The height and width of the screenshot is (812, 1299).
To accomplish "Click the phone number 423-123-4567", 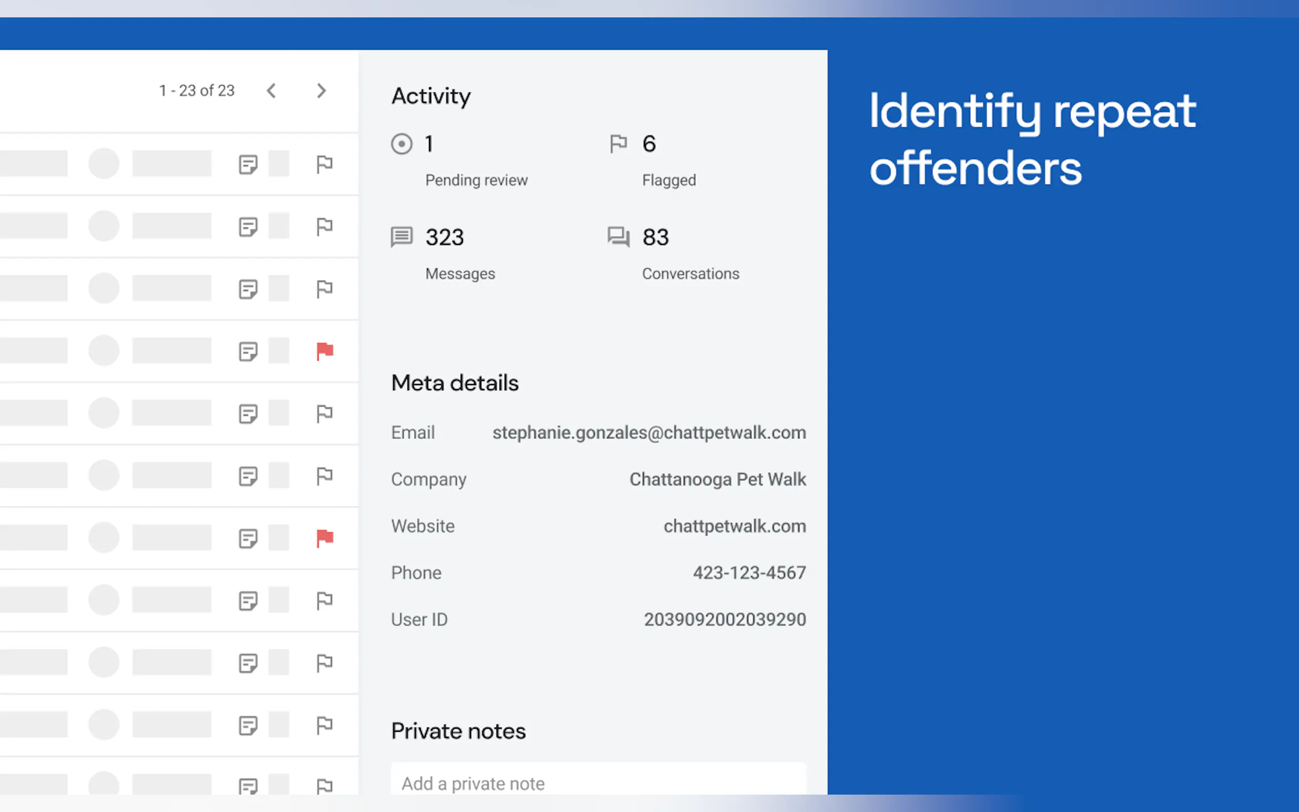I will coord(749,573).
